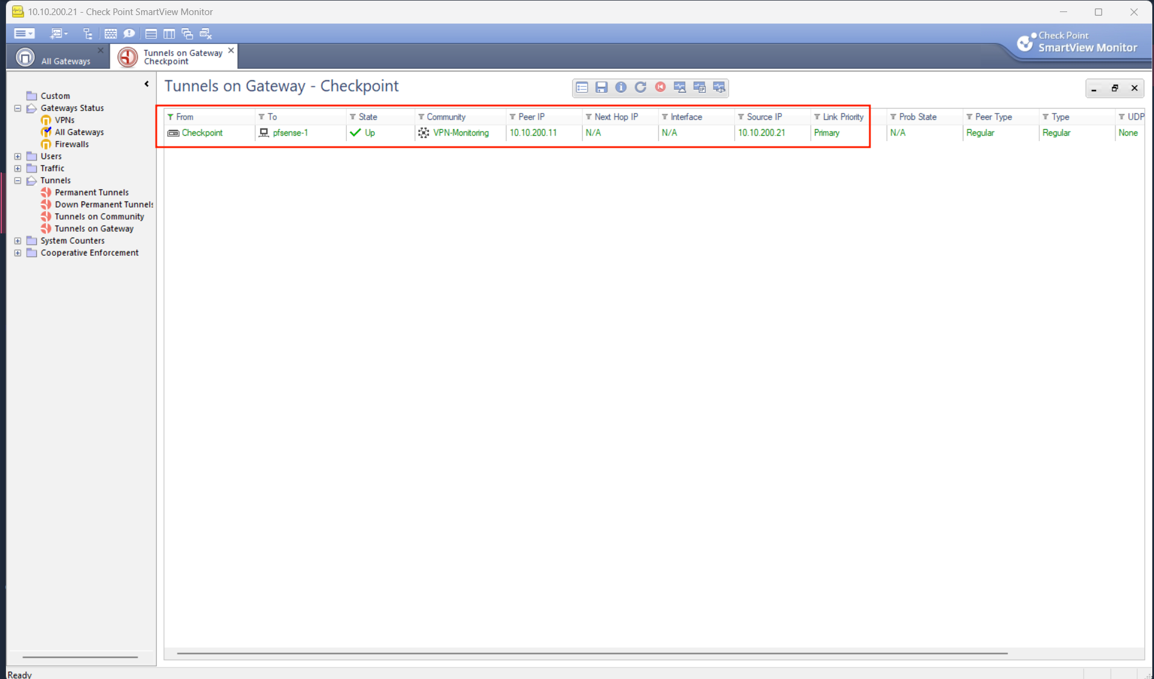Collapse the left tree panel with the arrow

pos(147,84)
